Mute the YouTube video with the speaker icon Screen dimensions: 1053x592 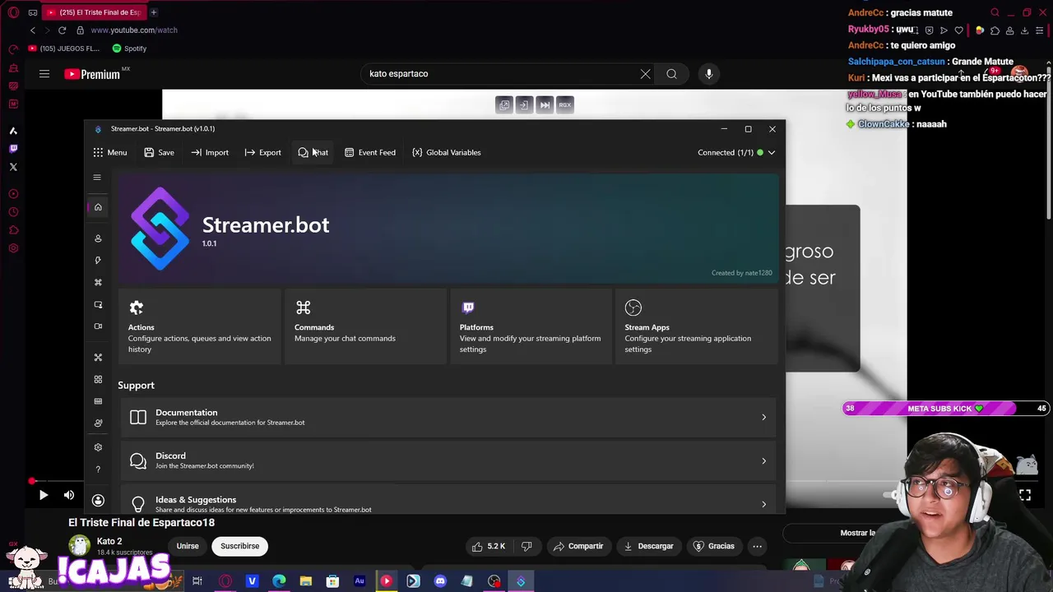pyautogui.click(x=69, y=495)
